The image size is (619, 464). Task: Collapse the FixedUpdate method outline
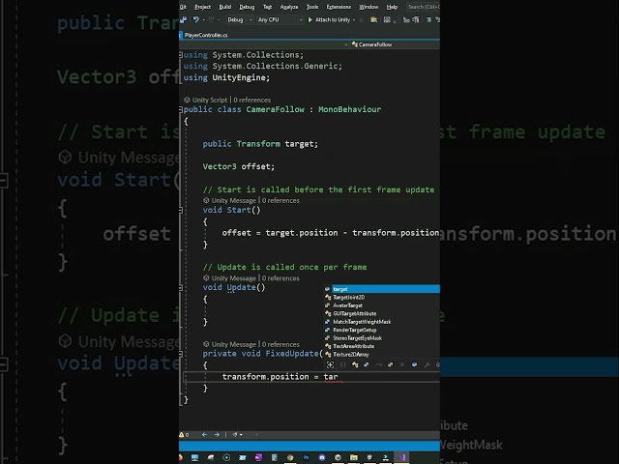click(181, 354)
